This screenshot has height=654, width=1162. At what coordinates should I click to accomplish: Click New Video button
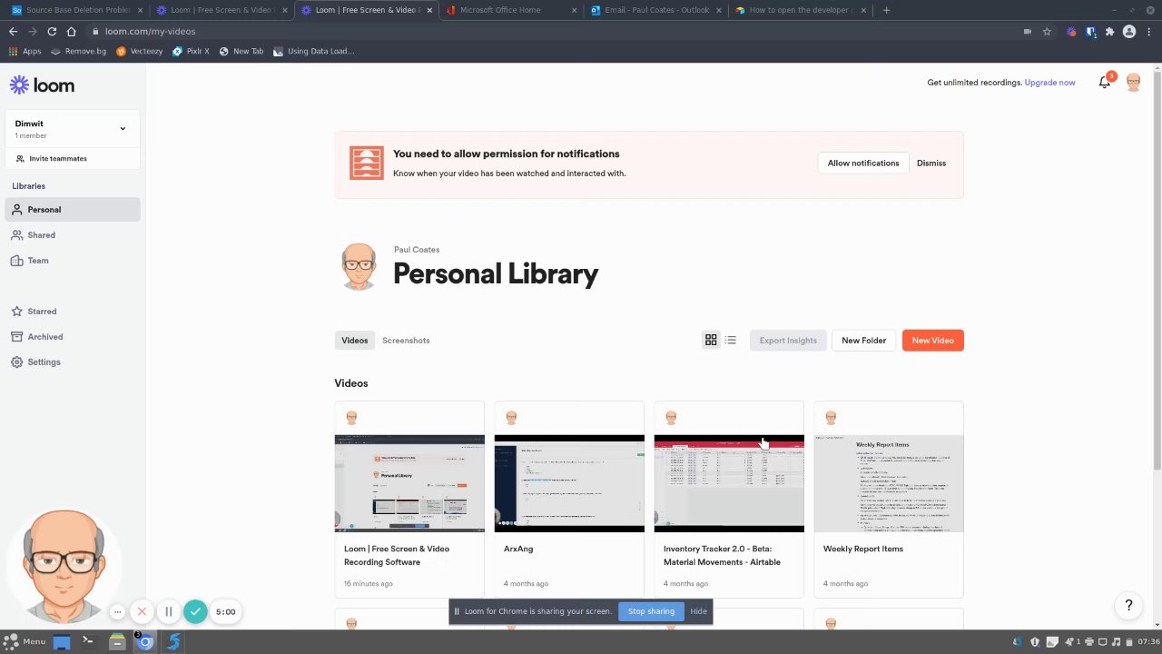tap(932, 341)
